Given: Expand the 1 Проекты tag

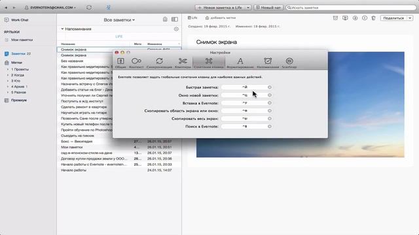Looking at the screenshot, I should point(8,69).
